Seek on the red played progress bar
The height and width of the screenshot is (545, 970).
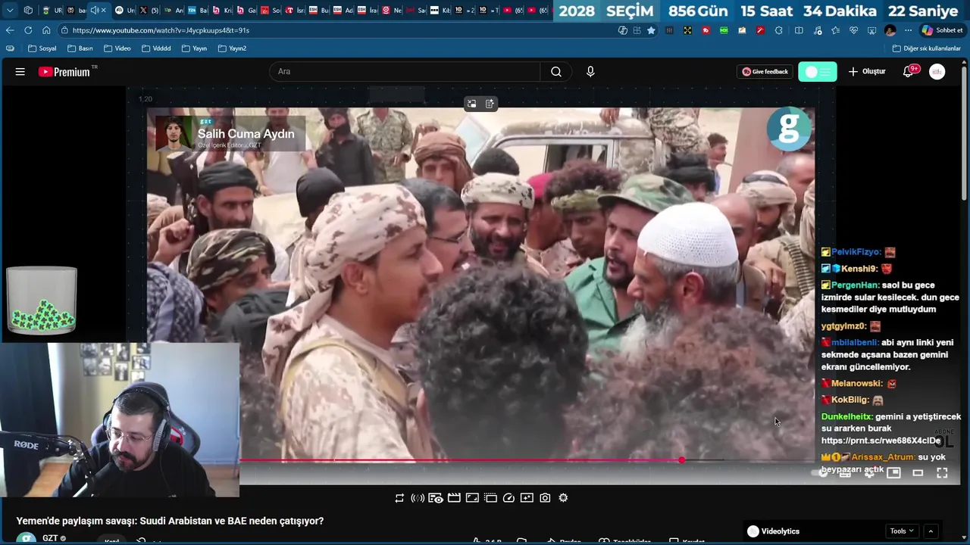[x=461, y=460]
